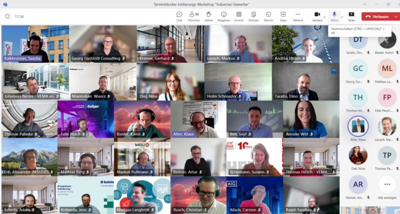Share screen with the Teilen icon

coord(351,17)
